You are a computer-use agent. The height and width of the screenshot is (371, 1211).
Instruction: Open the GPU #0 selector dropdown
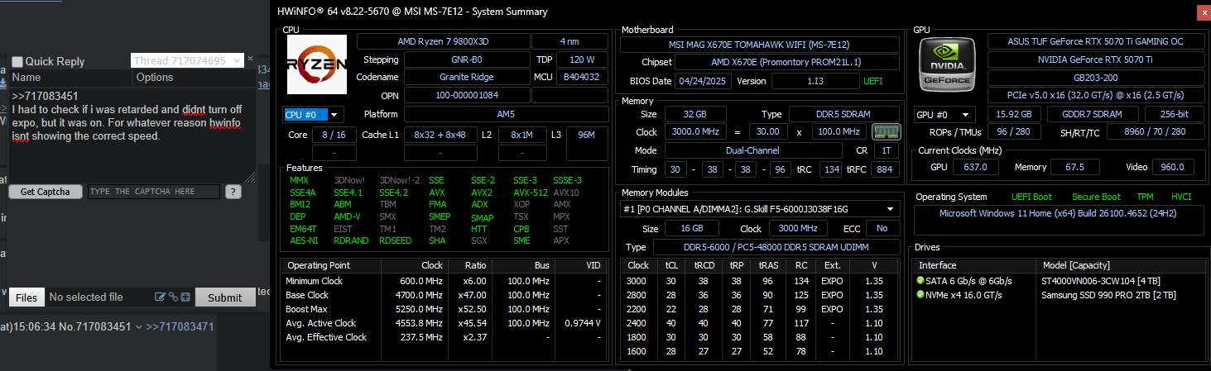[x=943, y=114]
